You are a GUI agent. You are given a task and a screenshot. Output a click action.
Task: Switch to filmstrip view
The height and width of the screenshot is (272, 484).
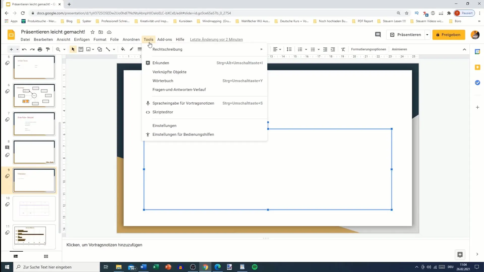pos(16,256)
